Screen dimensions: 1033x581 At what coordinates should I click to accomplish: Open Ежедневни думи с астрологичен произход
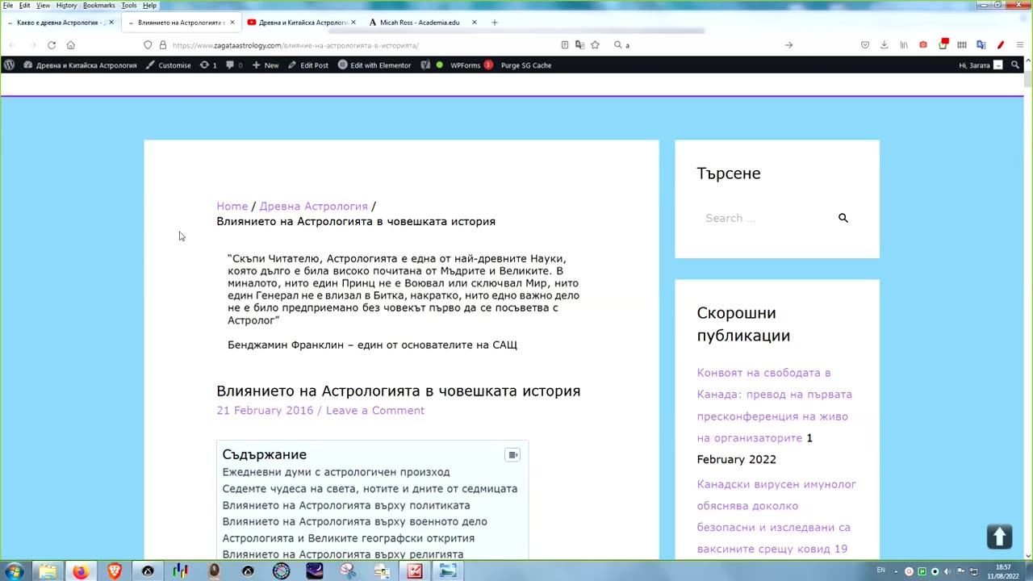pos(336,472)
